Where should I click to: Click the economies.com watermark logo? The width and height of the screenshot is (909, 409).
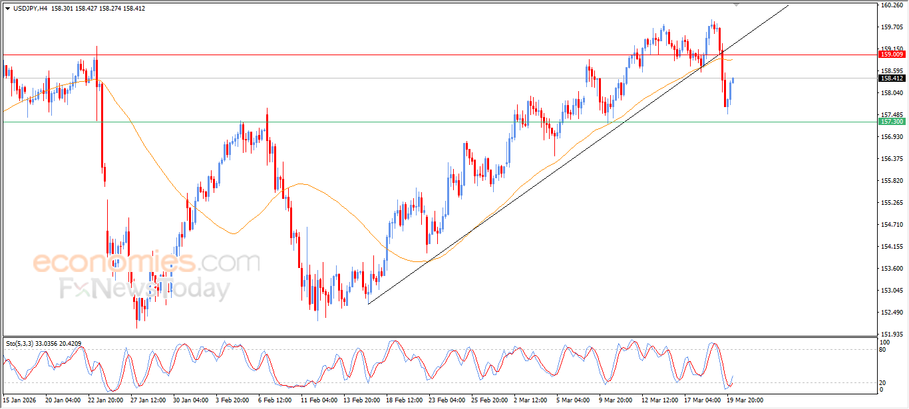coord(146,262)
